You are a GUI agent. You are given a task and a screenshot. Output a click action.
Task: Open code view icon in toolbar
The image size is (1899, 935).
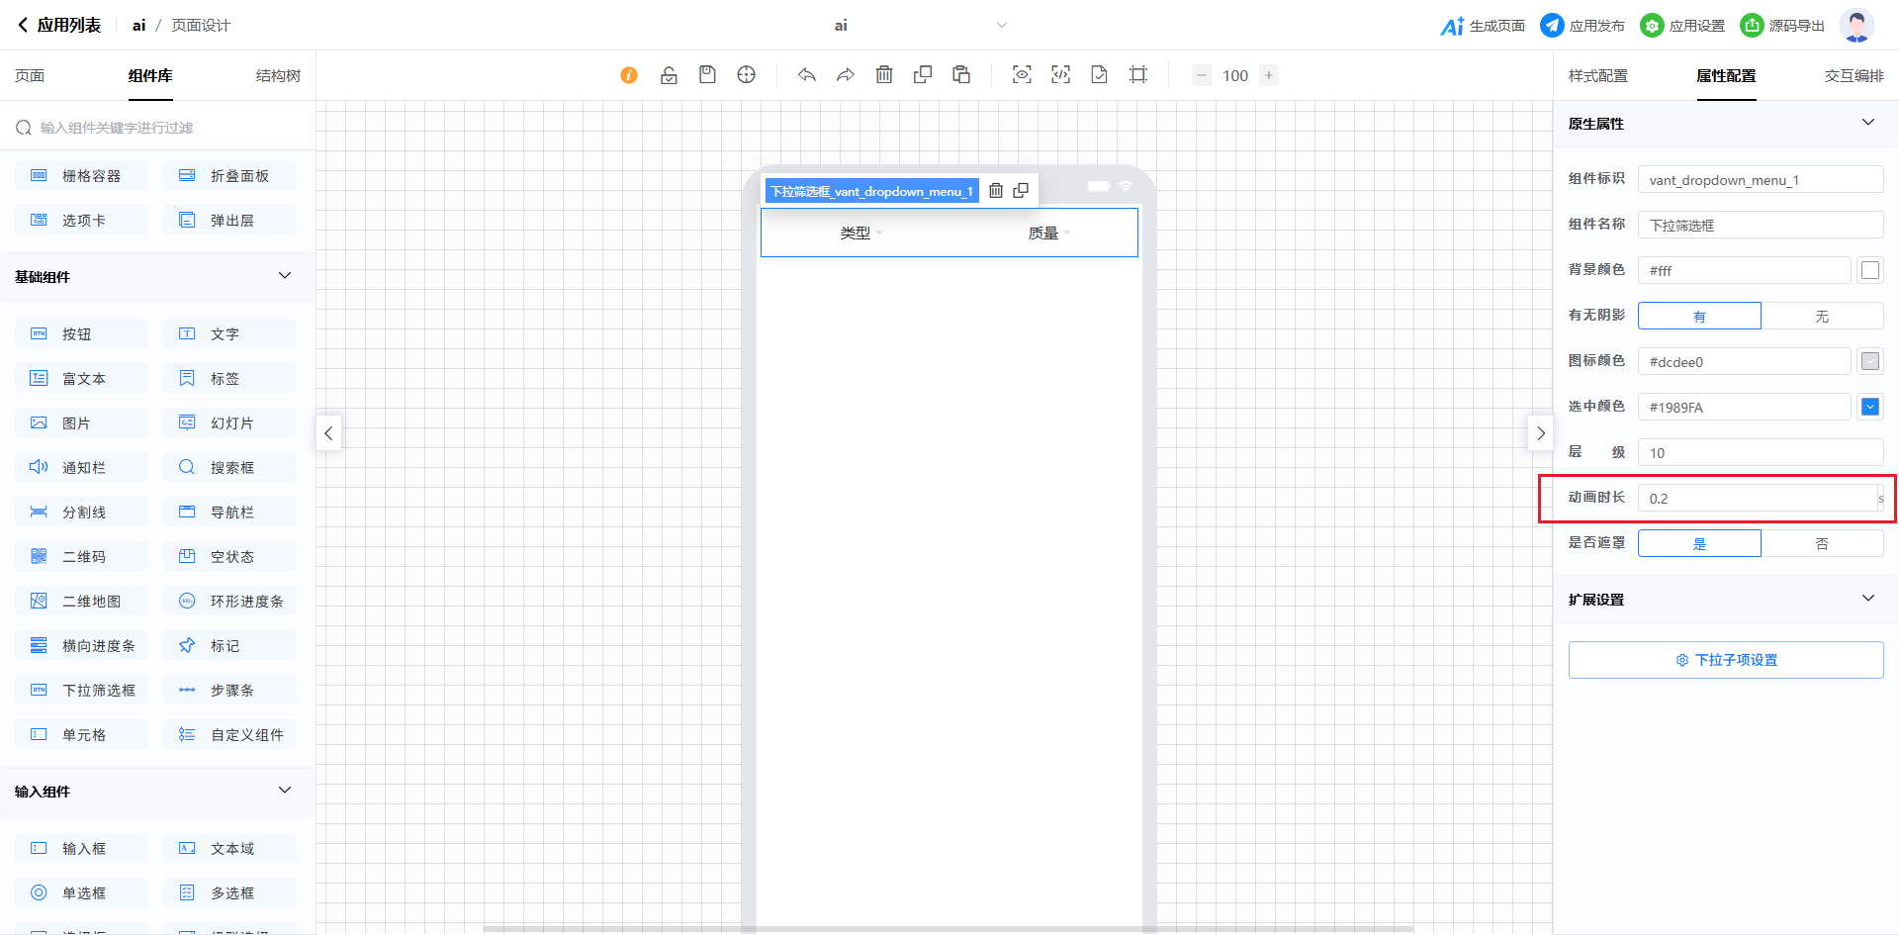click(1060, 75)
